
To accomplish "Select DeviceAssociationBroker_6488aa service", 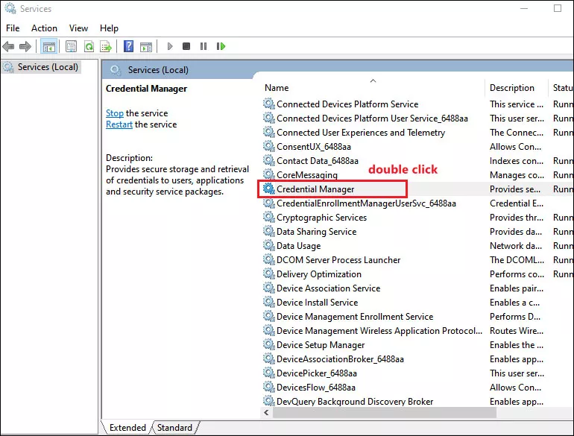I will 340,359.
